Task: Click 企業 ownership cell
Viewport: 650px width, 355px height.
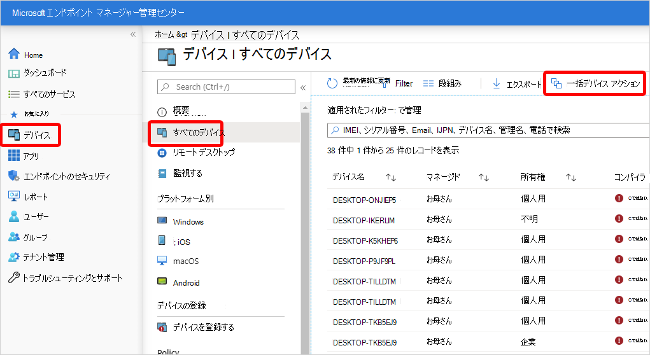Action: [x=528, y=342]
